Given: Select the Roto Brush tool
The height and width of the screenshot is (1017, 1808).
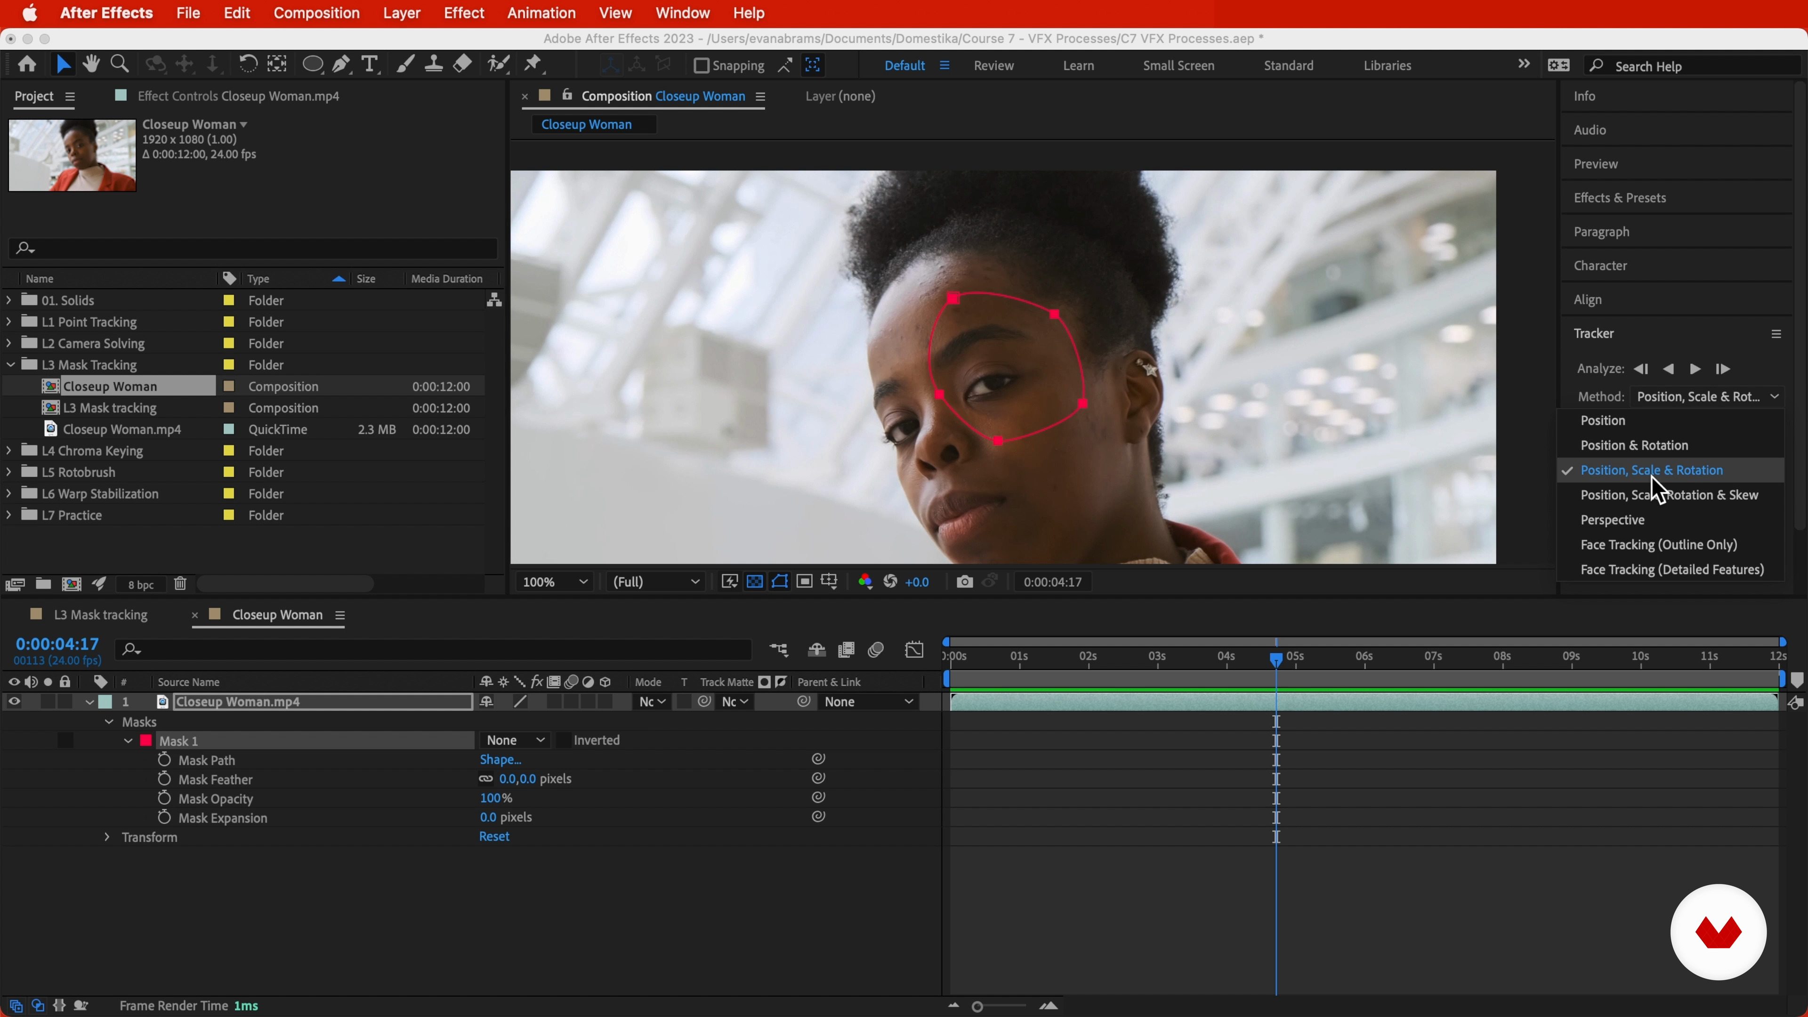Looking at the screenshot, I should [498, 65].
